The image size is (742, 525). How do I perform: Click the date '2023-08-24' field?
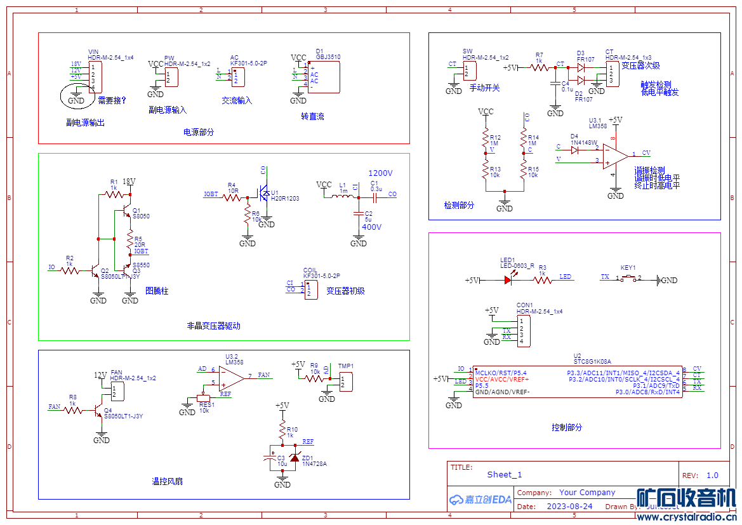(569, 507)
